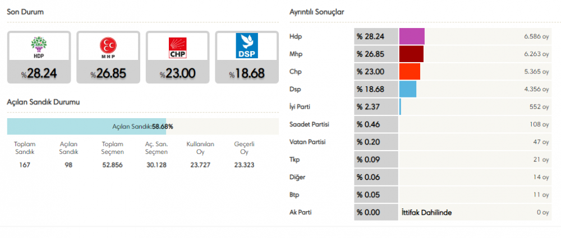The image size is (561, 238).
Task: Click the Hdp 6.586 oy vote count
Action: [x=536, y=36]
